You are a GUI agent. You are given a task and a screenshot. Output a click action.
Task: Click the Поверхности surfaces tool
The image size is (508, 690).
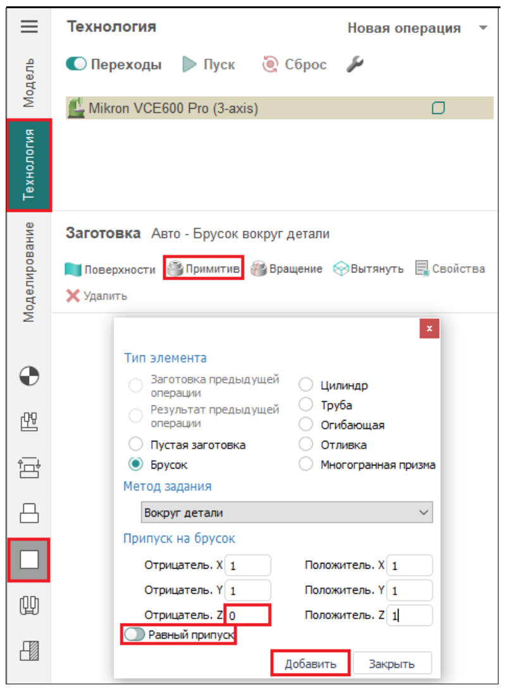pyautogui.click(x=110, y=269)
